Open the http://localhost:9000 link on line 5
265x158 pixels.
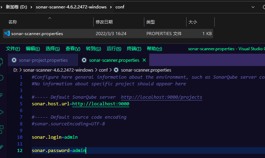(101, 104)
